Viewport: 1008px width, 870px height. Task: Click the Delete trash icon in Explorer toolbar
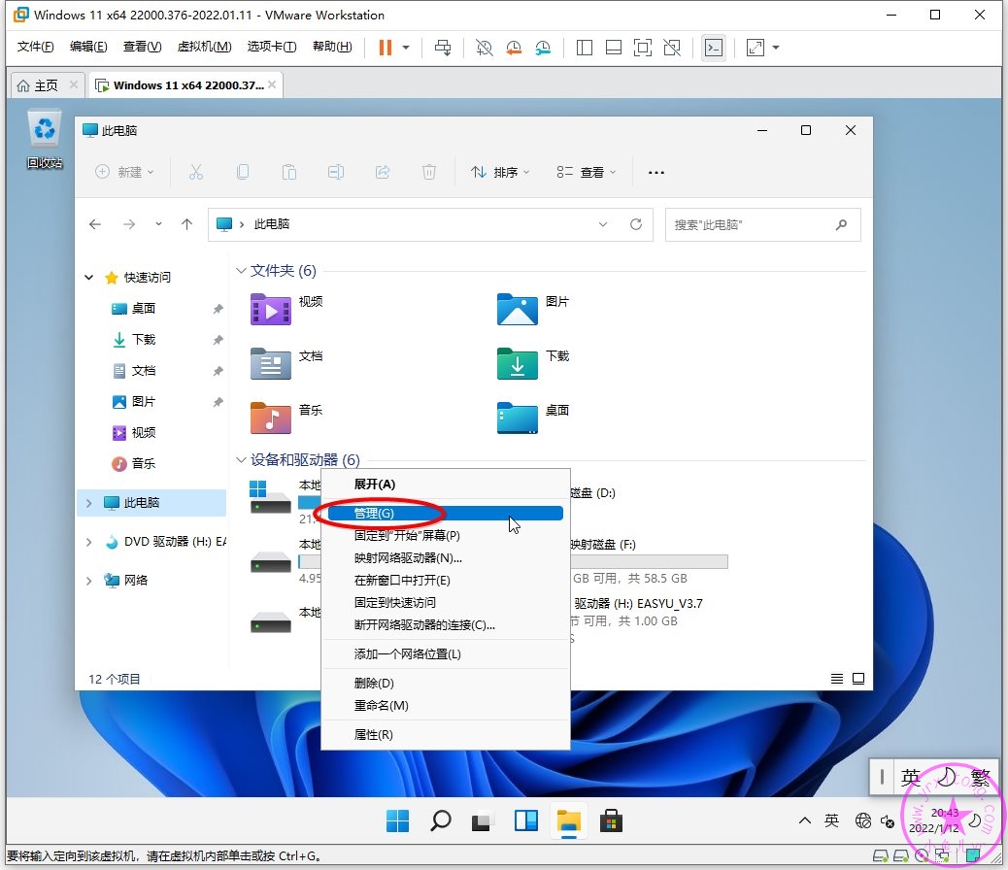[429, 172]
